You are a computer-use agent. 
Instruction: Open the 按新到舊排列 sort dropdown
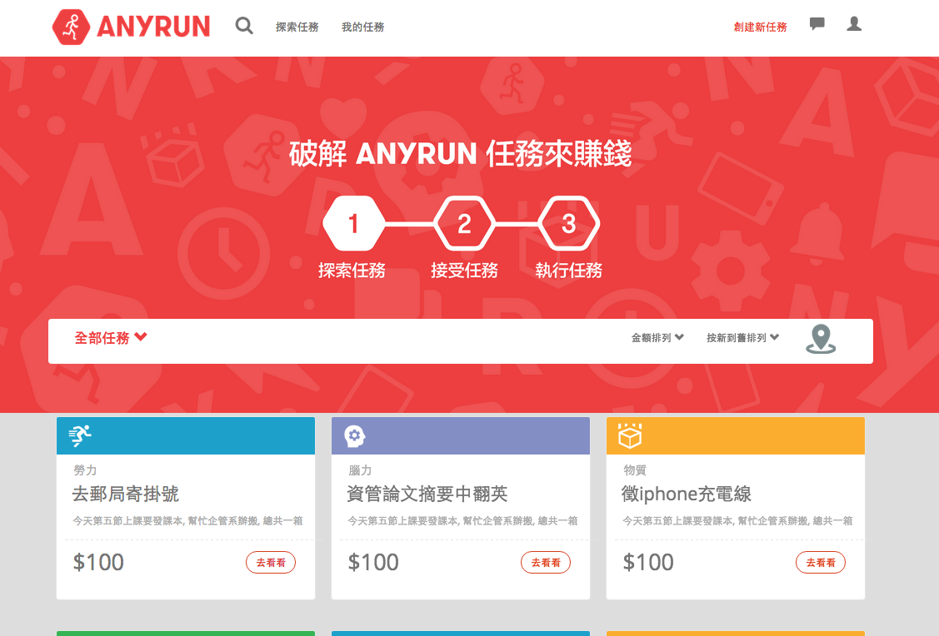(742, 338)
